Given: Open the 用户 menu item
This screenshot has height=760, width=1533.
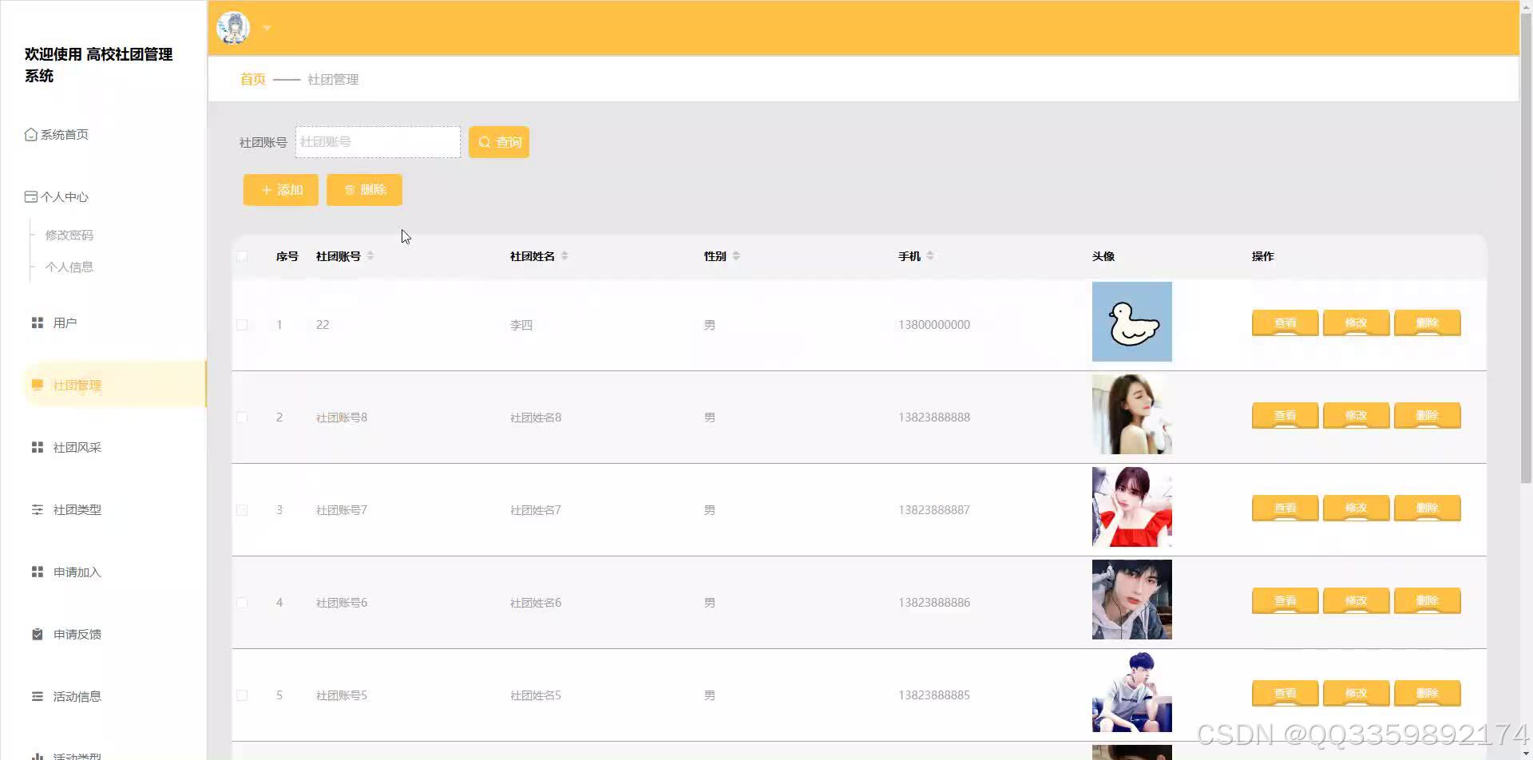Looking at the screenshot, I should click(65, 323).
